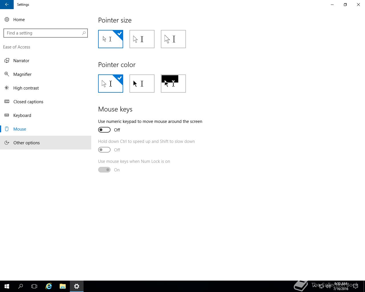Open the Home settings page
This screenshot has height=292, width=365.
[x=46, y=19]
